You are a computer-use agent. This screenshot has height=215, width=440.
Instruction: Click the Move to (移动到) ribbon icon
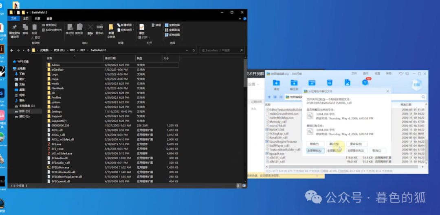pyautogui.click(x=70, y=28)
